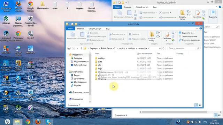Open Вид tab in amxmodx window

108,28
